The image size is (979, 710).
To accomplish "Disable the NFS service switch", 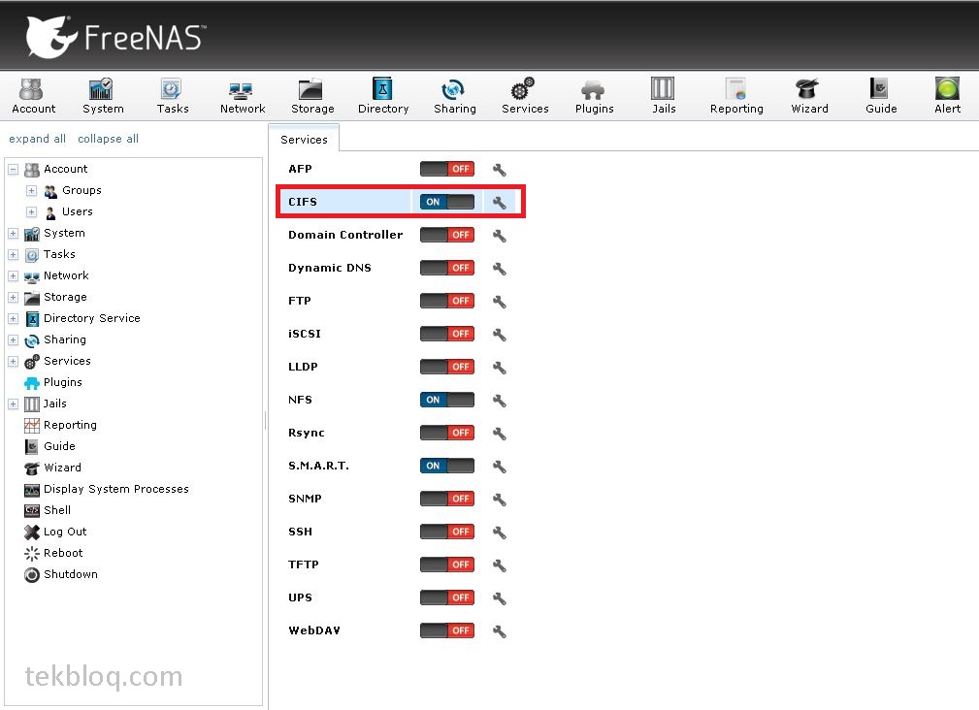I will click(x=447, y=400).
